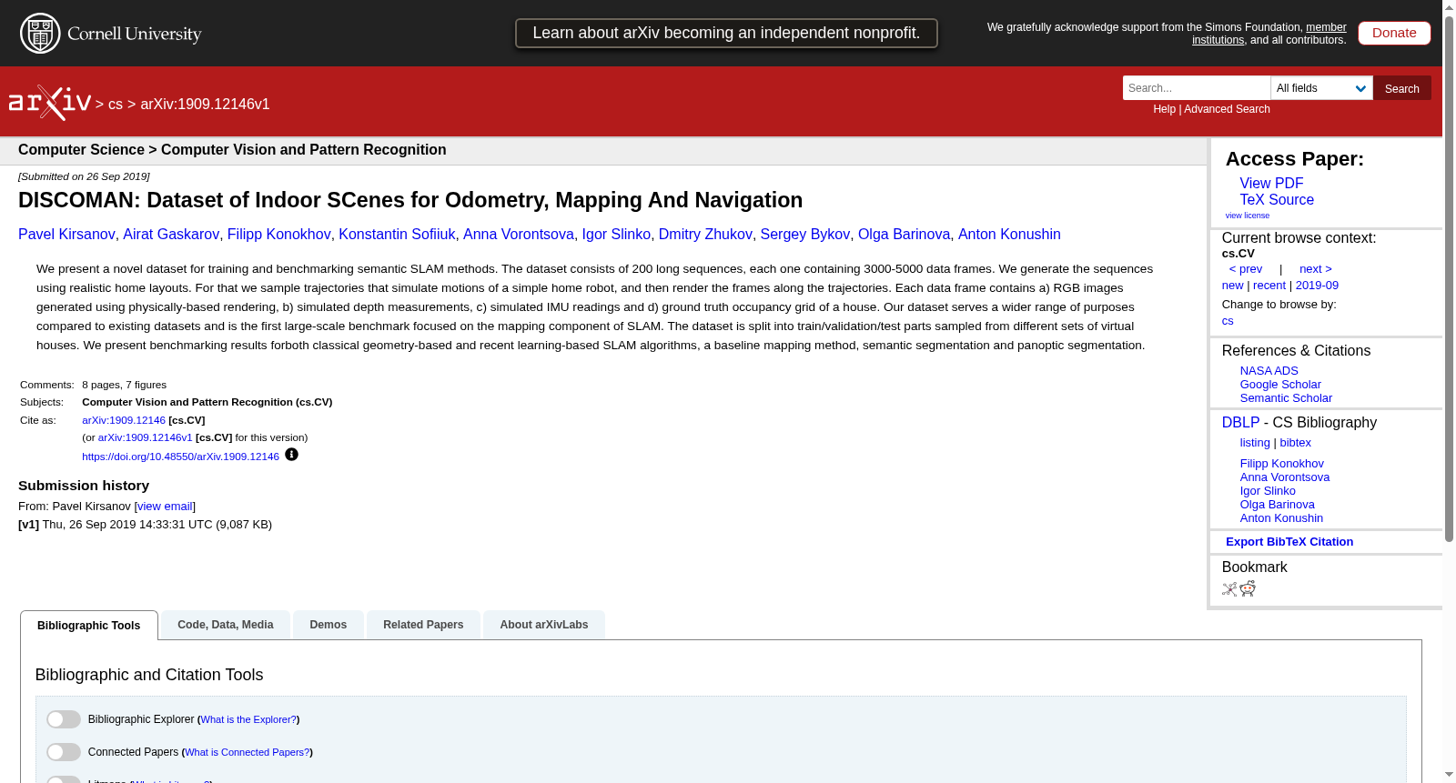Open Semantic Scholar link
Image resolution: width=1456 pixels, height=783 pixels.
coord(1286,398)
